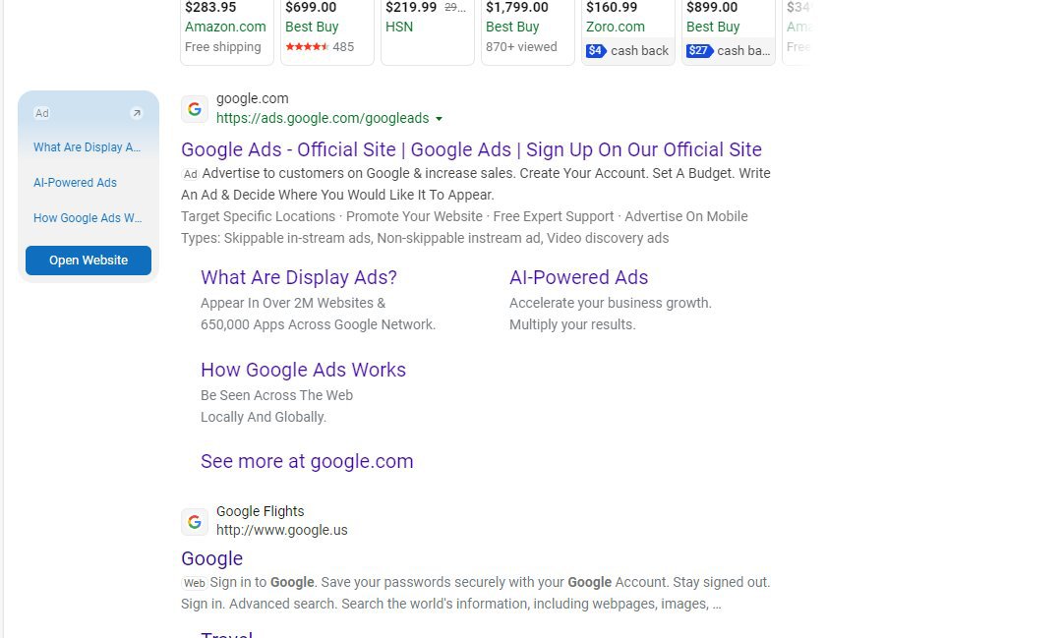Image resolution: width=1062 pixels, height=638 pixels.
Task: Click the Sign in to Google snippet
Action: pyautogui.click(x=476, y=594)
